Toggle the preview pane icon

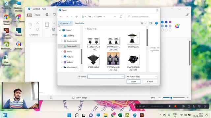point(150,23)
